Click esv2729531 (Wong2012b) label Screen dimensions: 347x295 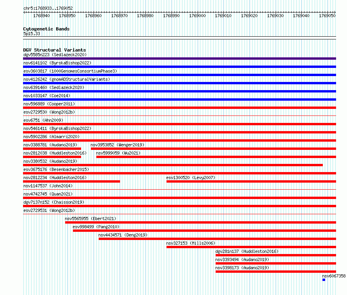49,210
